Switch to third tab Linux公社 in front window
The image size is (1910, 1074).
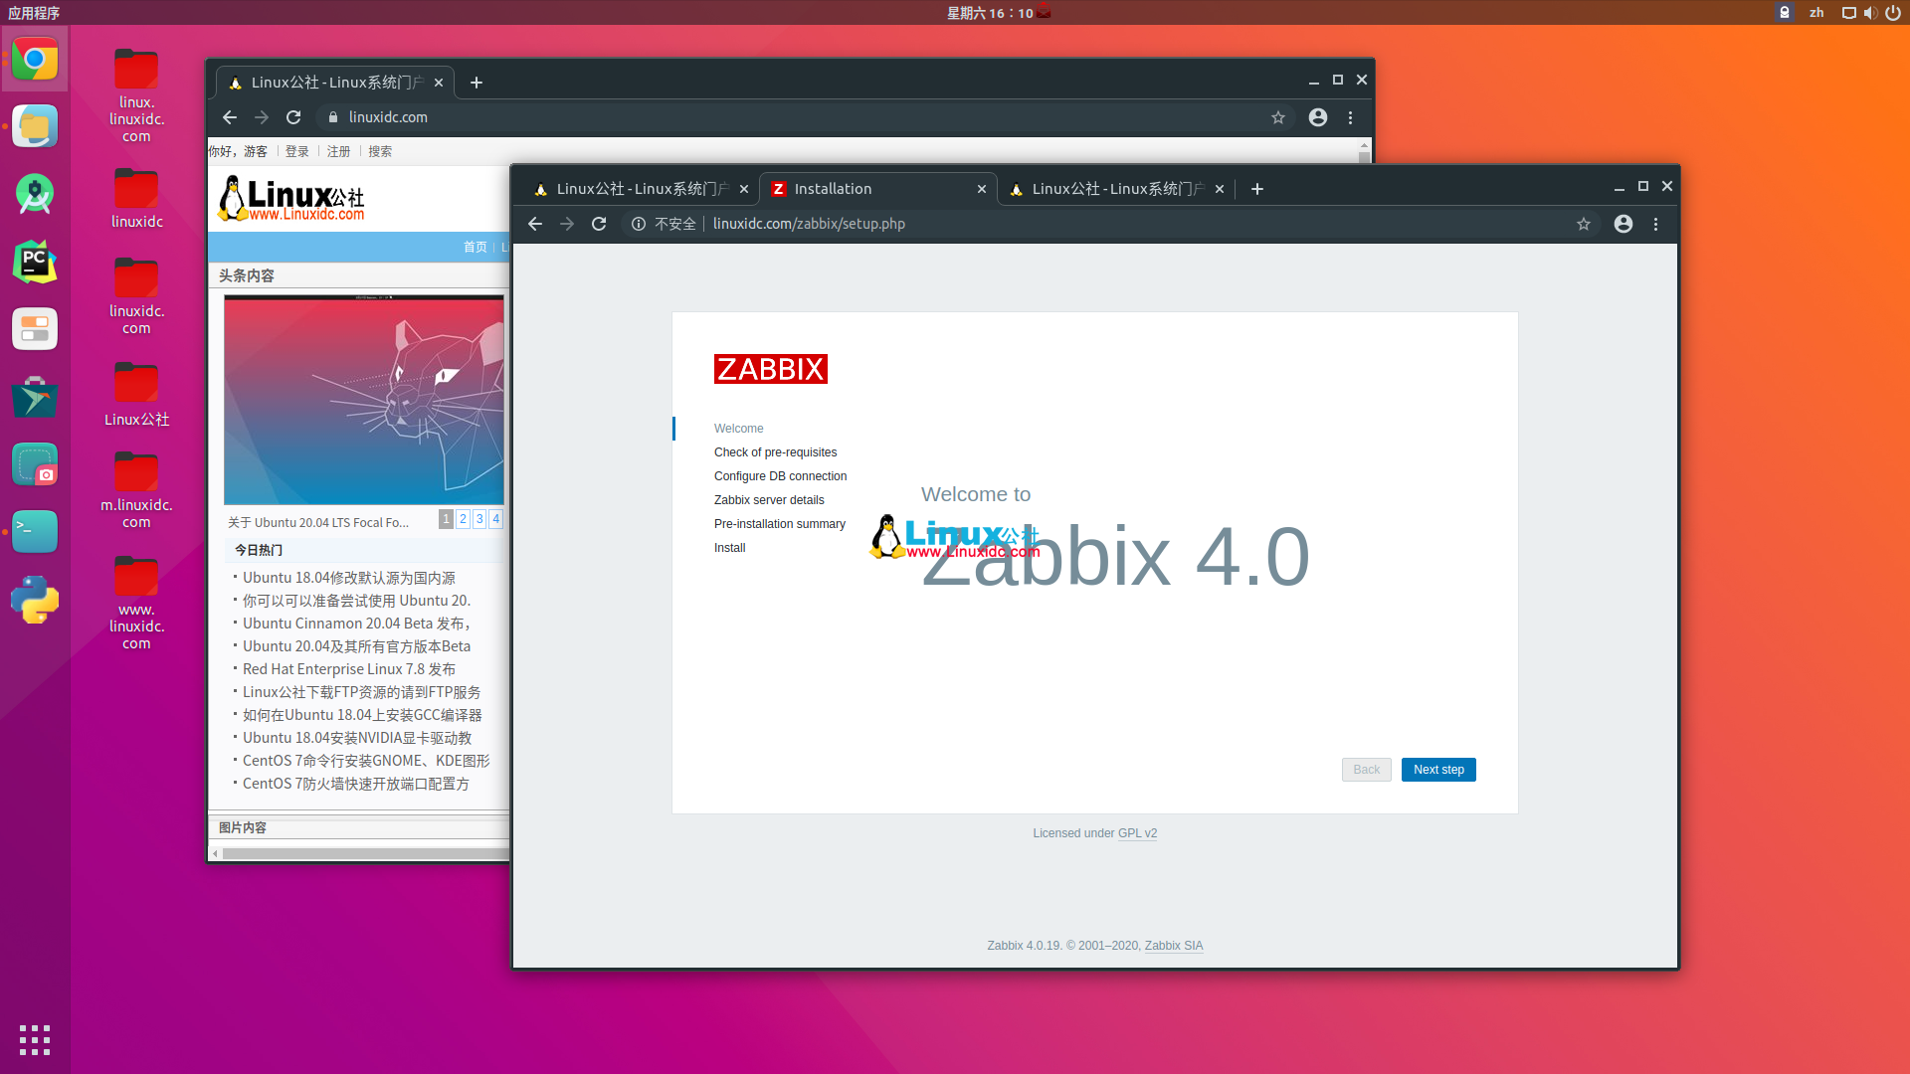point(1116,189)
